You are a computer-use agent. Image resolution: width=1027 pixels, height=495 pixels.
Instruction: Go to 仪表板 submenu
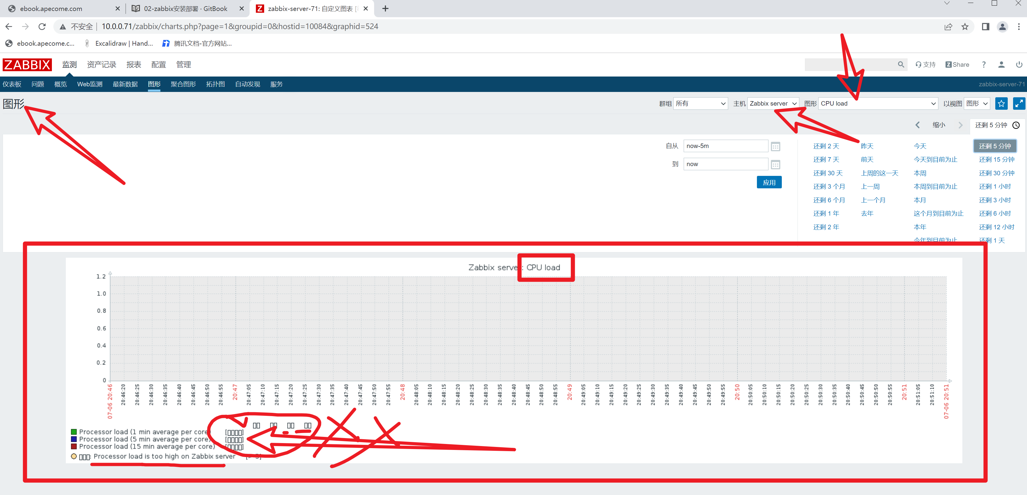click(x=12, y=84)
